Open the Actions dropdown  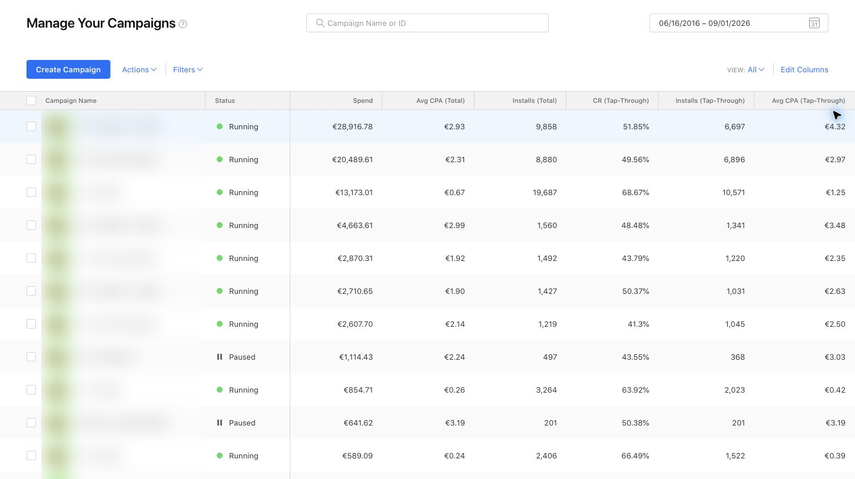click(139, 69)
